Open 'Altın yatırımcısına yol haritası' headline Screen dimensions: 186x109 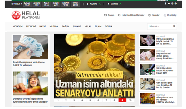(x=166, y=100)
